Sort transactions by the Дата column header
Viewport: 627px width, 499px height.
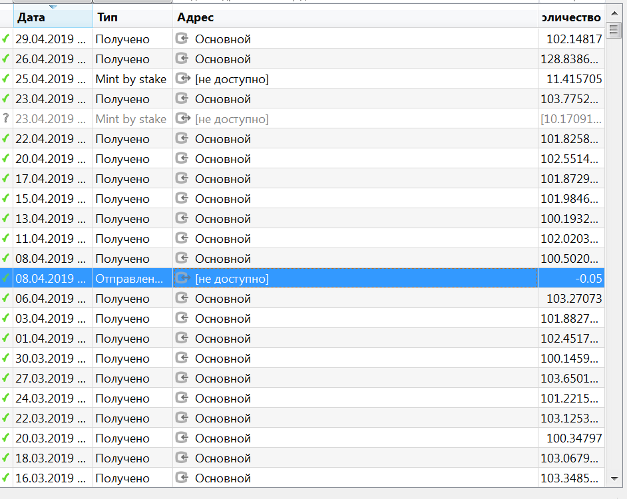click(53, 17)
